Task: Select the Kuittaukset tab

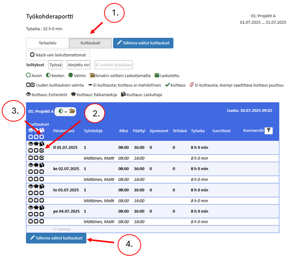Action: click(90, 43)
